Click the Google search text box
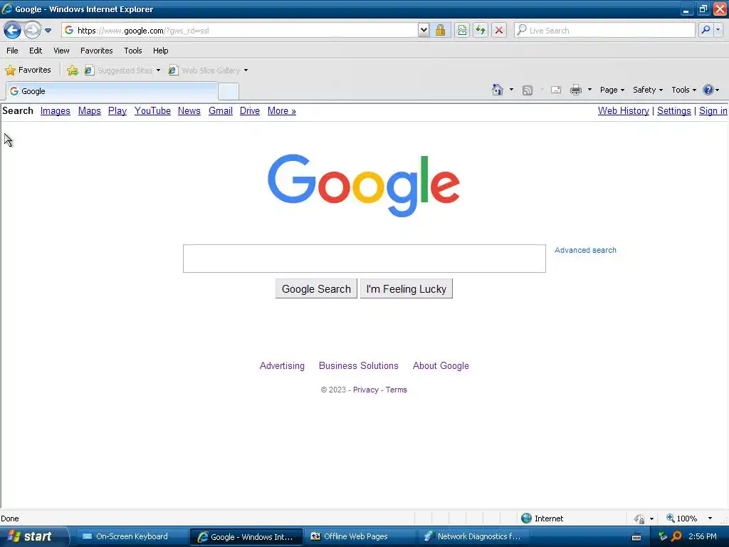Viewport: 729px width, 547px height. coord(364,259)
